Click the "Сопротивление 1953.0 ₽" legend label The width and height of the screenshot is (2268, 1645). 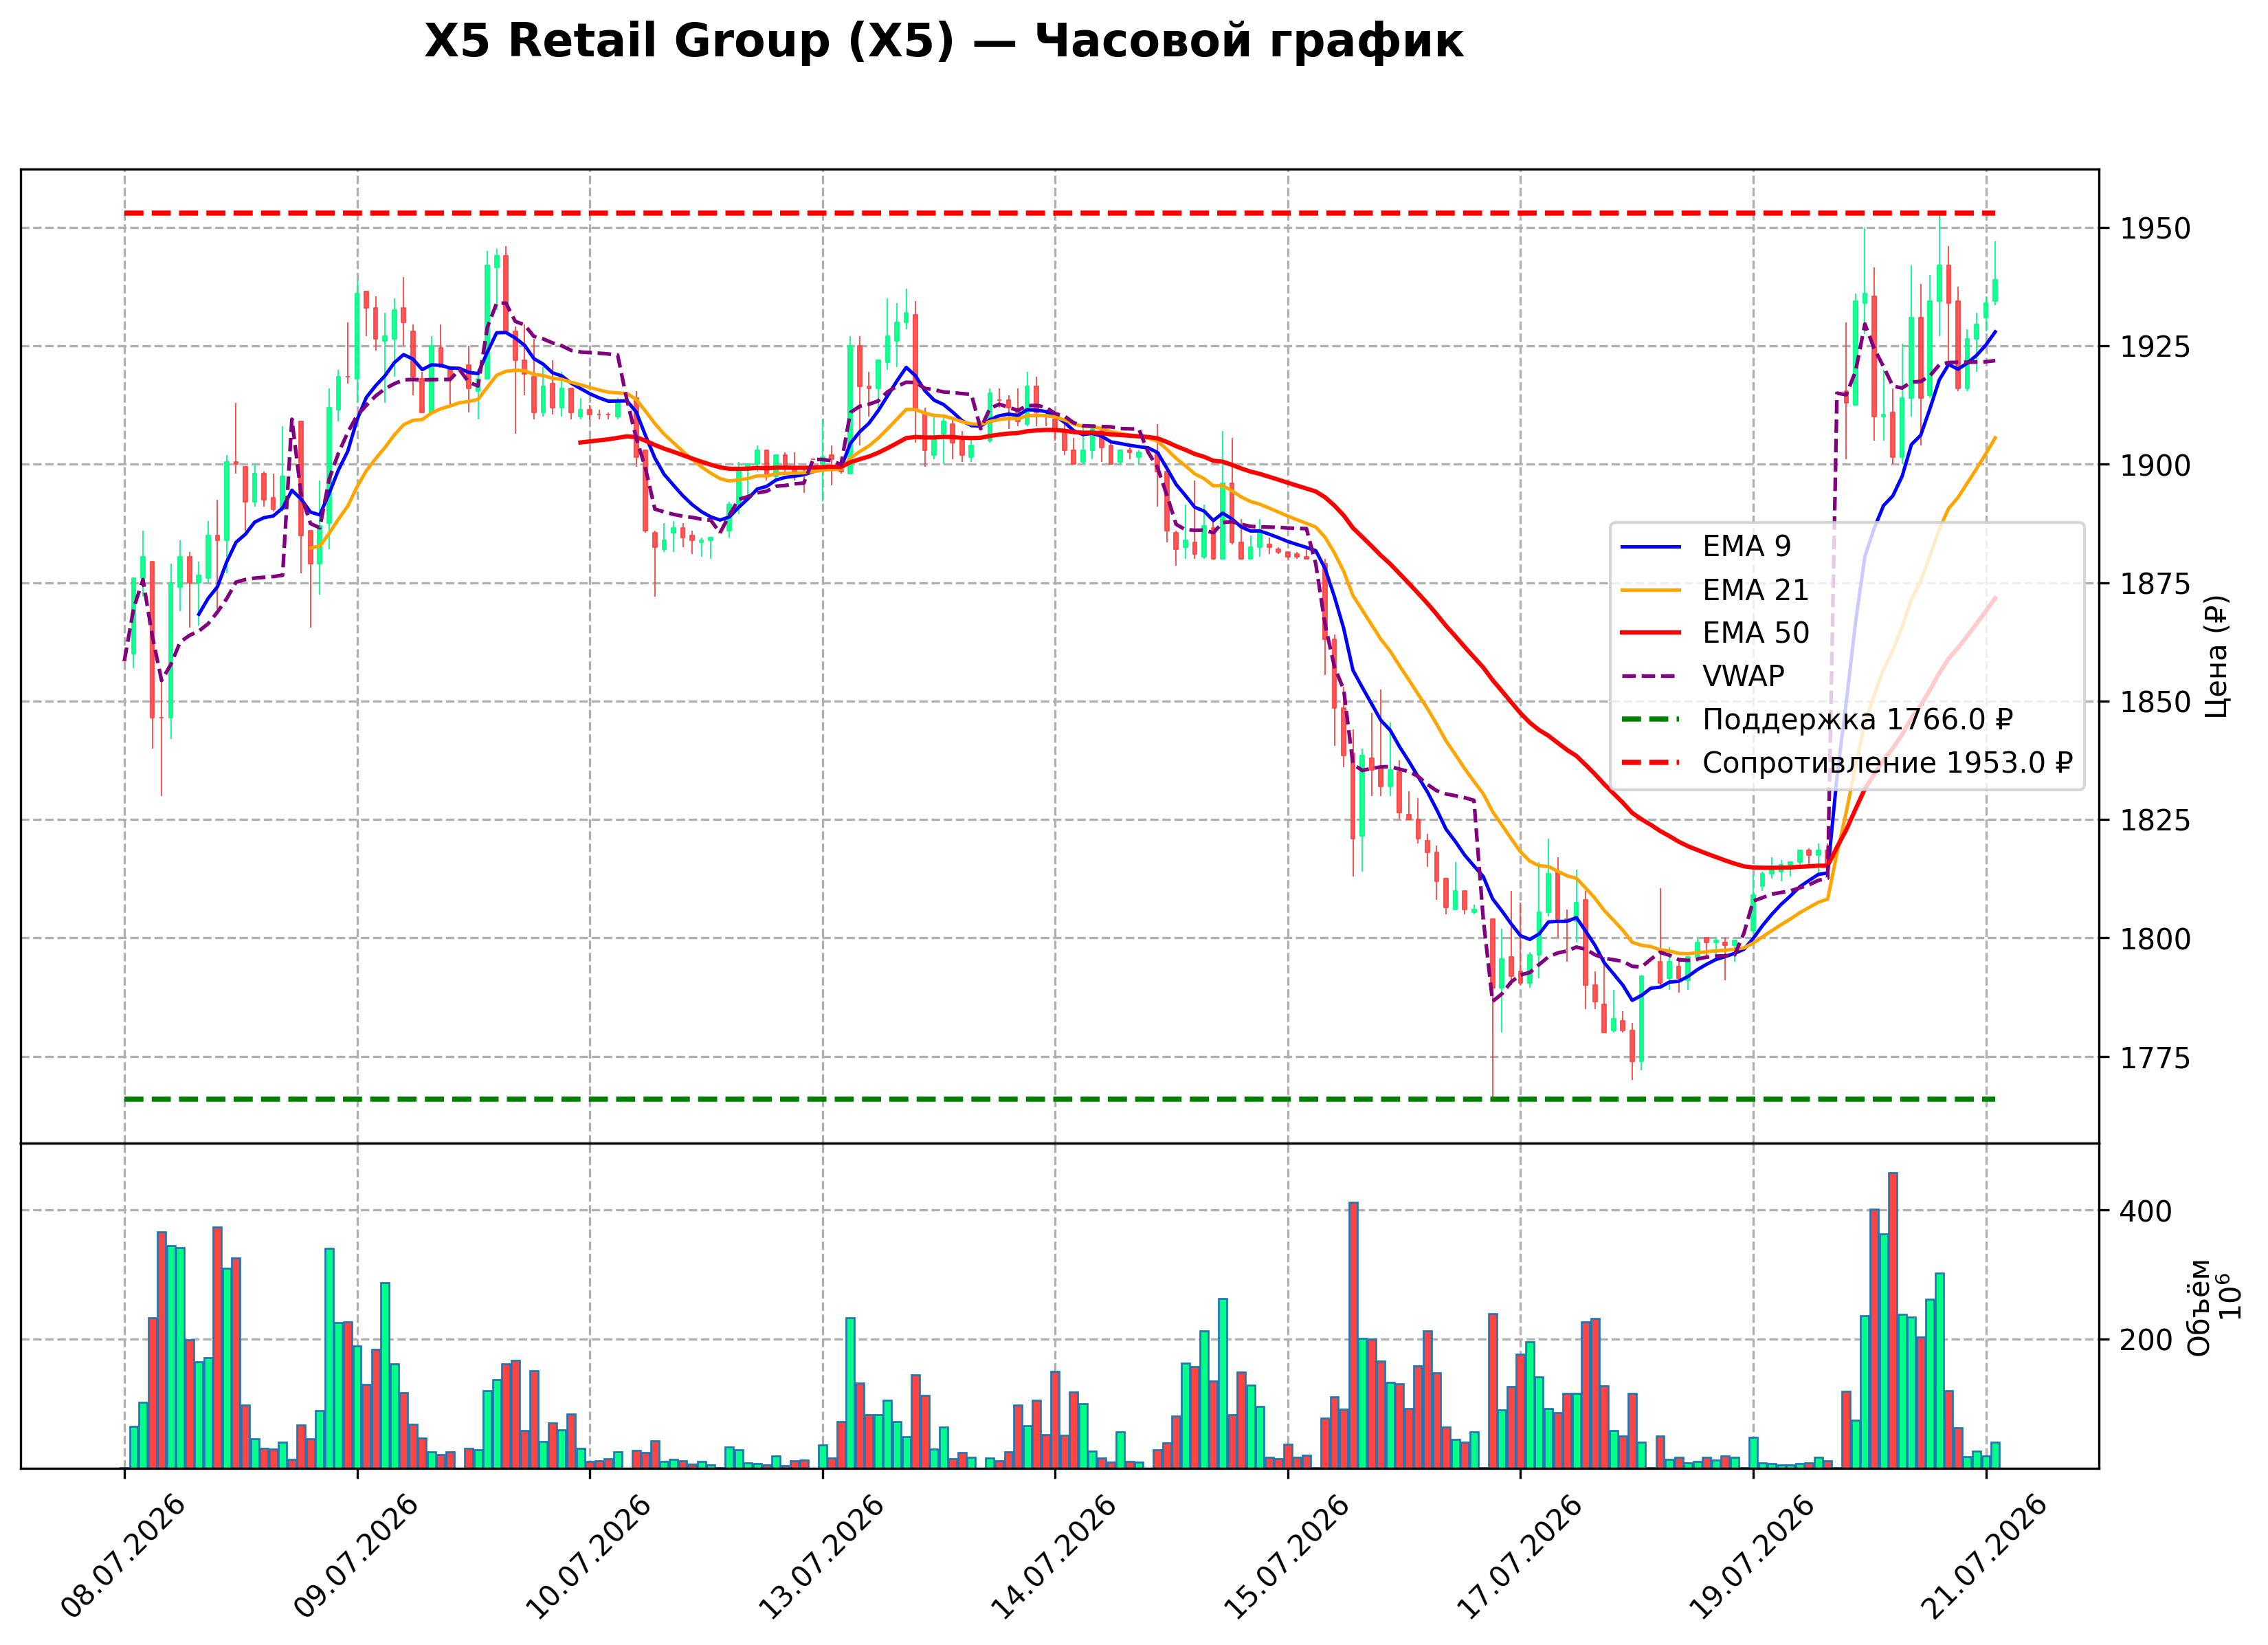coord(1887,763)
